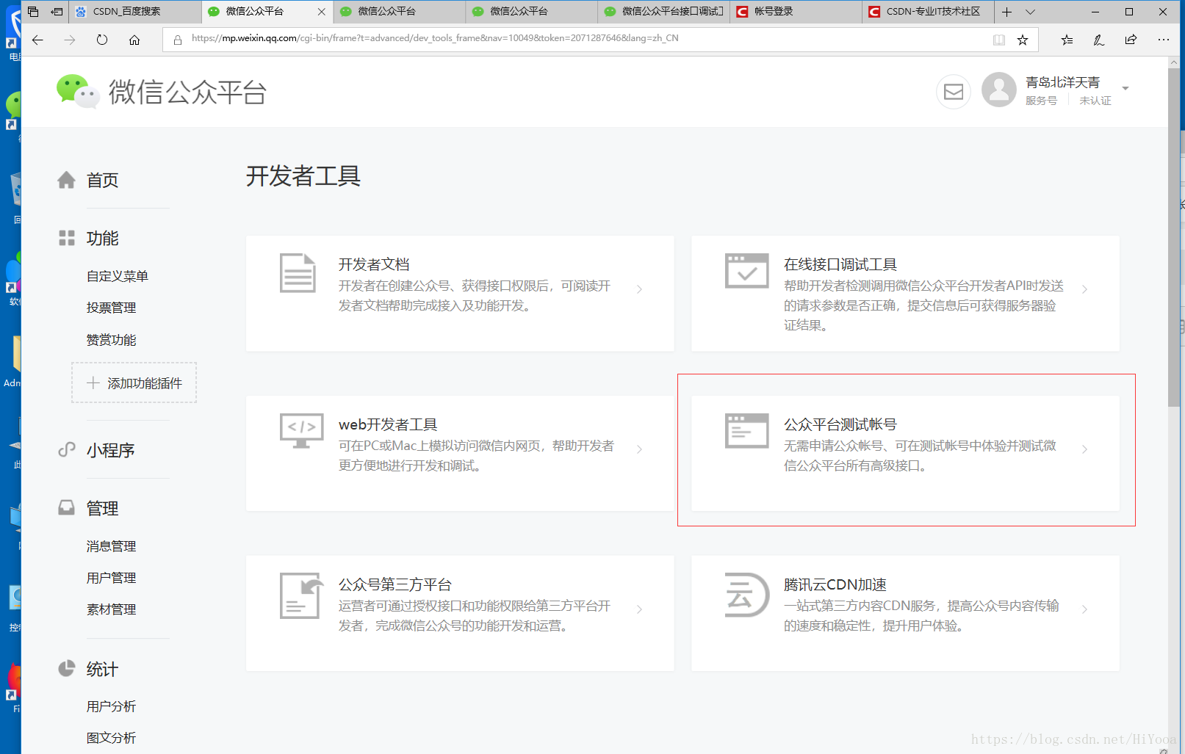
Task: Click the 公众平台测试帐号 window icon
Action: tap(746, 431)
